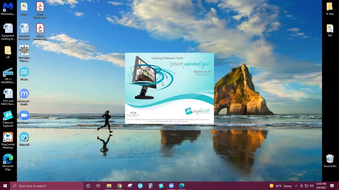This screenshot has width=339, height=190.
Task: Launch mConsent Profile shortcut
Action: pos(24,97)
